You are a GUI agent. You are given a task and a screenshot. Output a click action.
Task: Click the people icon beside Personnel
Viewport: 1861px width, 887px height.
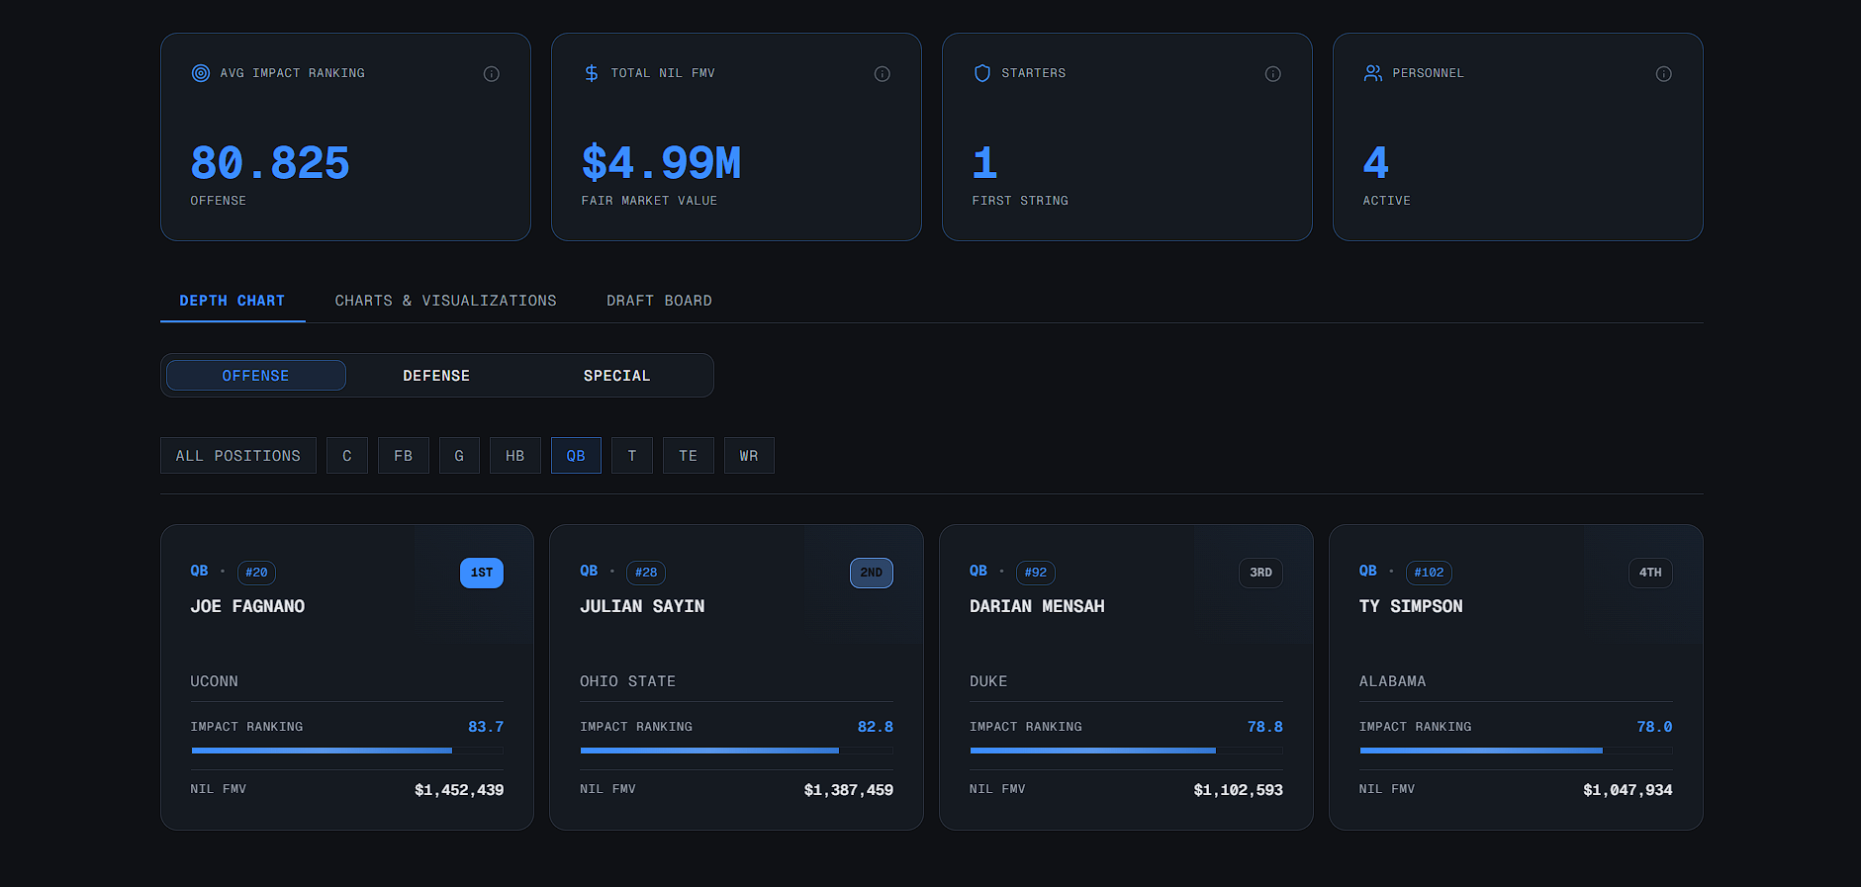click(1373, 73)
